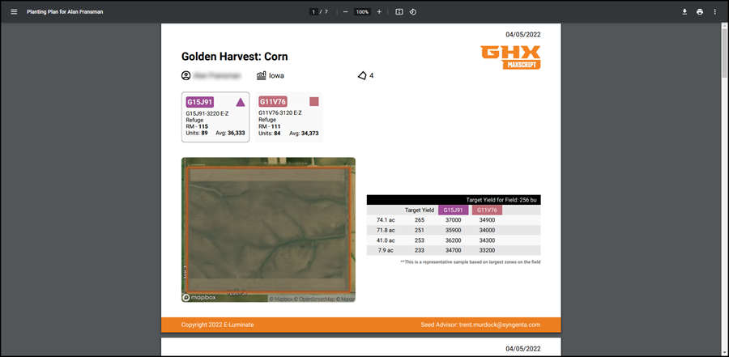The height and width of the screenshot is (357, 729).
Task: Open the three-dot more actions menu
Action: click(x=714, y=11)
